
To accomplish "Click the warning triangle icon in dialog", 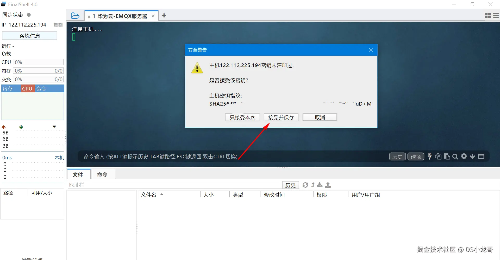I will 197,68.
